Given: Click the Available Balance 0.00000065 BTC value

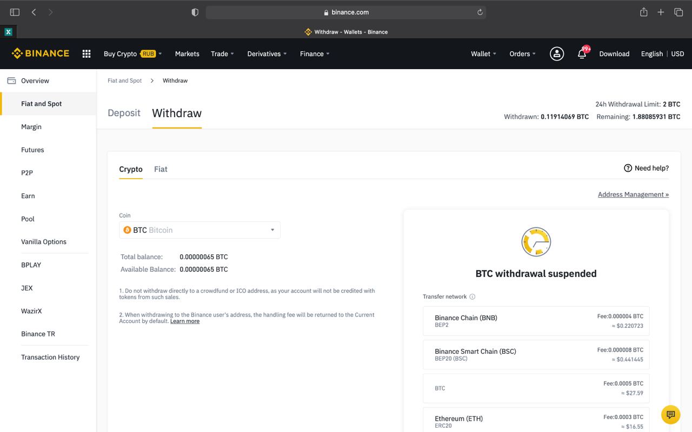Looking at the screenshot, I should (x=204, y=269).
